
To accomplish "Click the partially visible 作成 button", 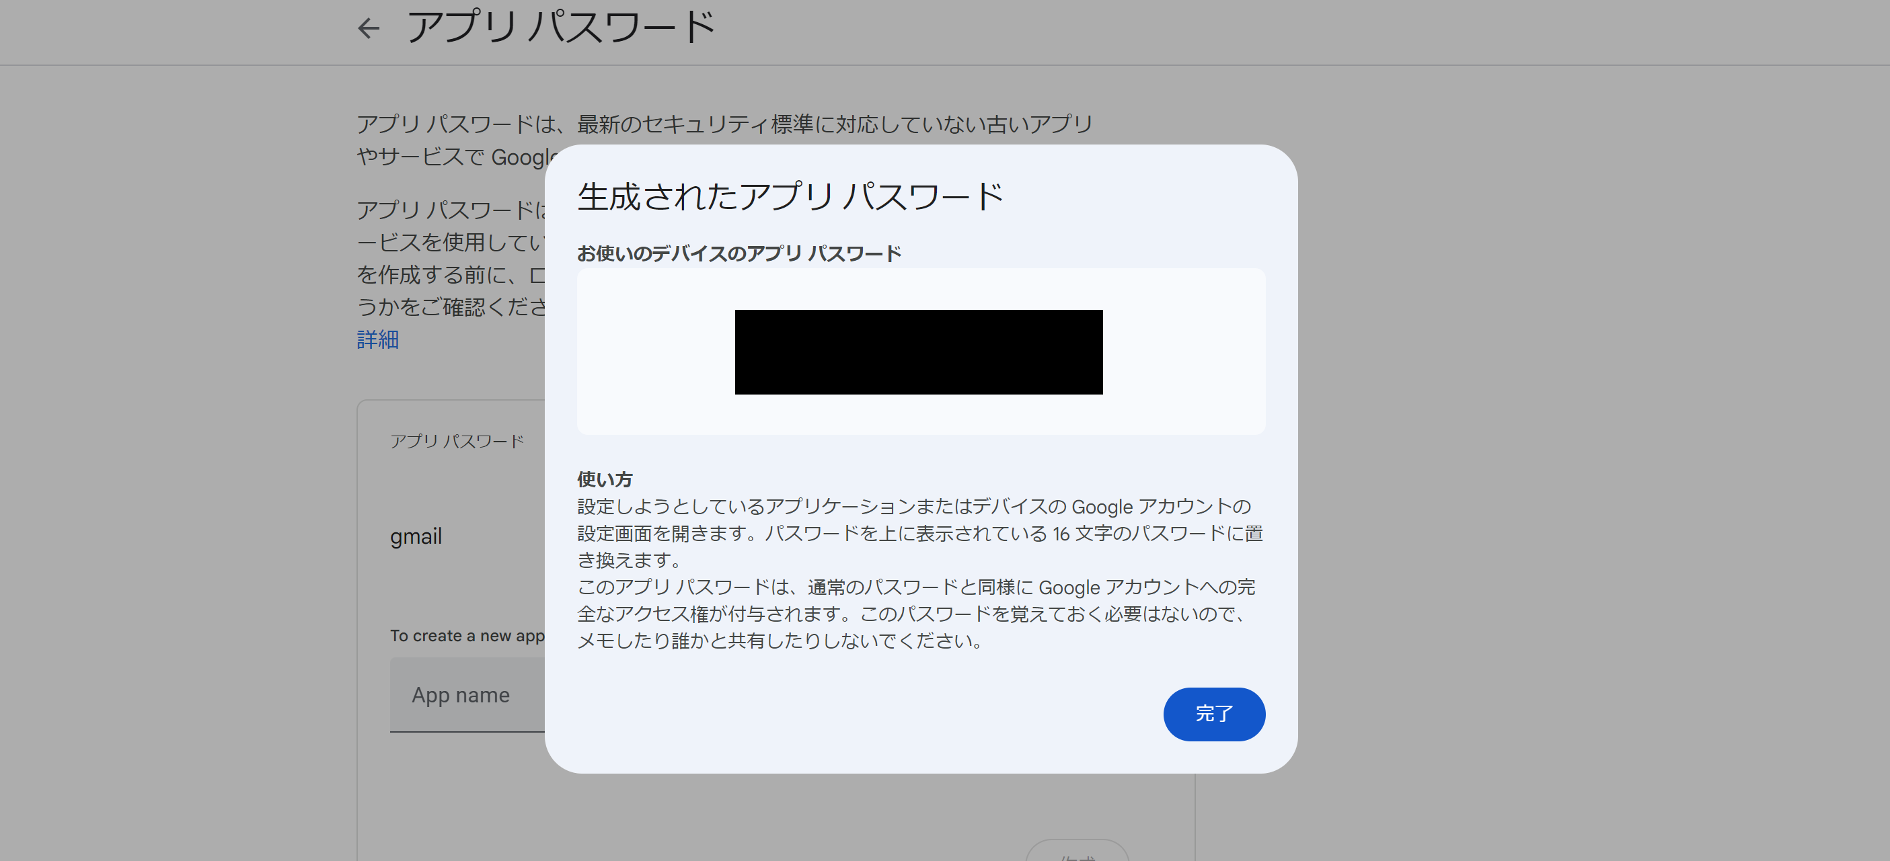I will pyautogui.click(x=1076, y=851).
